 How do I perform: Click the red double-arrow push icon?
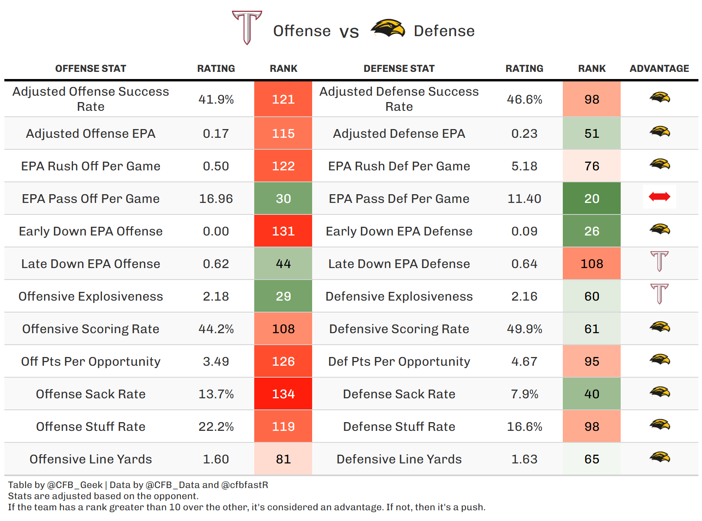pos(659,197)
